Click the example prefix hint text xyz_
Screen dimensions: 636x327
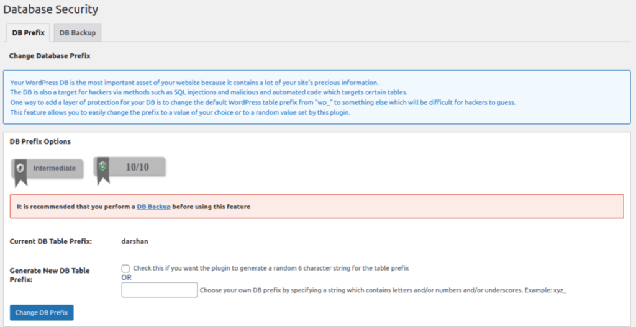560,290
